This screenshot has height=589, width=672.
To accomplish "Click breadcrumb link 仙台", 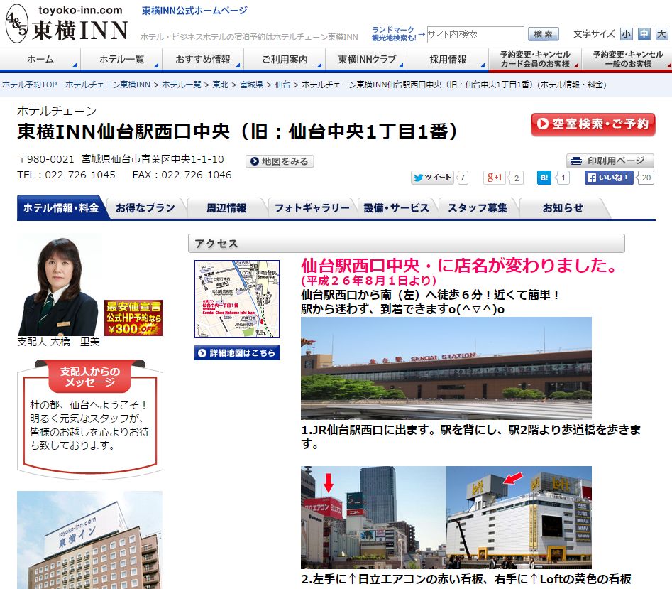I will [282, 85].
